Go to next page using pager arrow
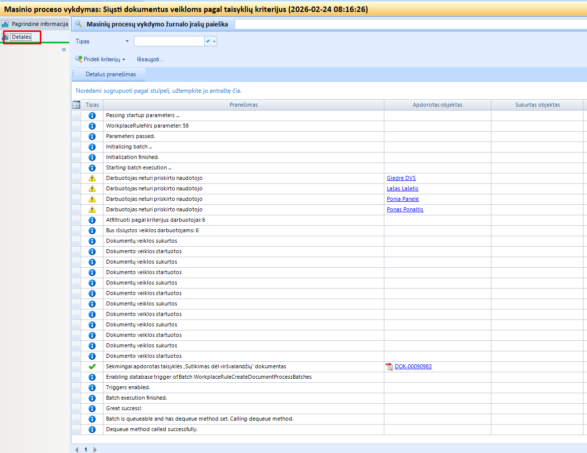 95,450
